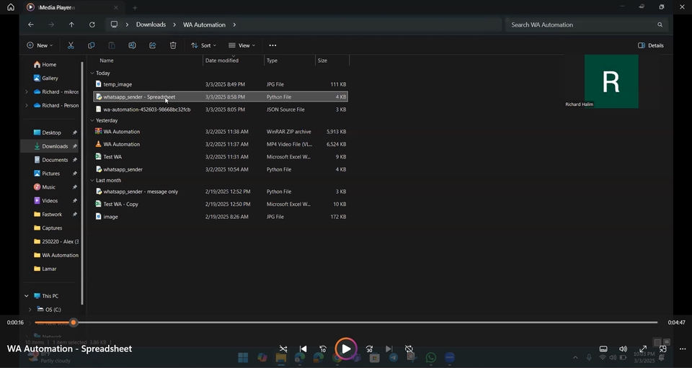Viewport: 692px width, 368px height.
Task: Start playback with the Play button
Action: tap(346, 349)
